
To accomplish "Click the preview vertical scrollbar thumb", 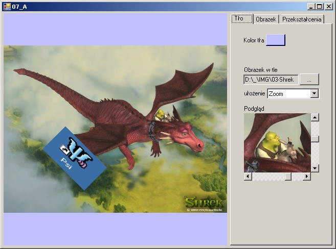I will click(x=315, y=139).
